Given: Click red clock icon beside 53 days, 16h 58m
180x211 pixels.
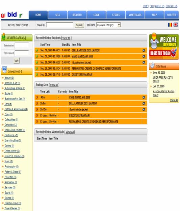Looking at the screenshot, I should pyautogui.click(x=37, y=115).
